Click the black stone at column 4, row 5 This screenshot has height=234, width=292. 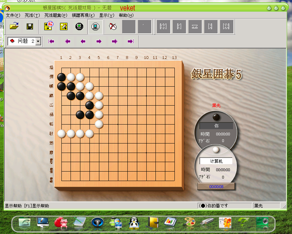point(89,105)
